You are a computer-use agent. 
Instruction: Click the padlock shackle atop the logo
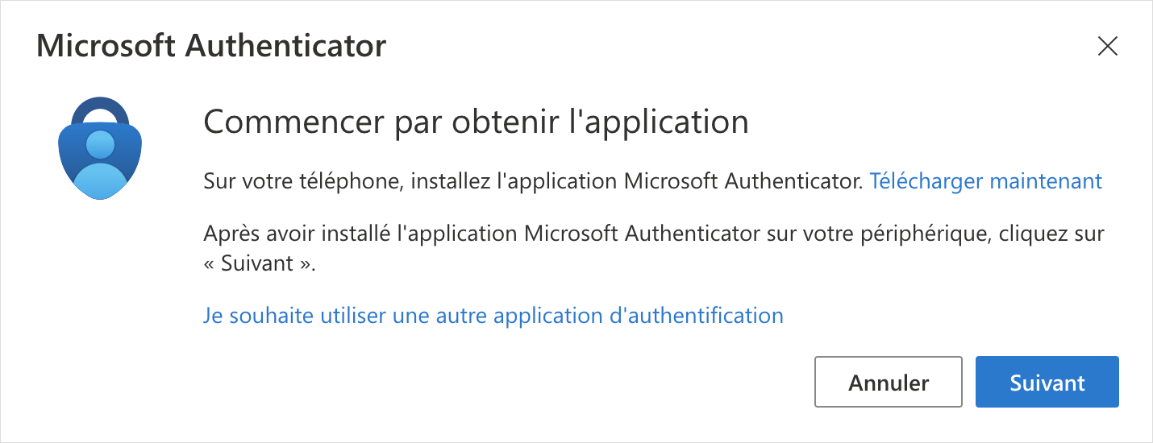(100, 106)
